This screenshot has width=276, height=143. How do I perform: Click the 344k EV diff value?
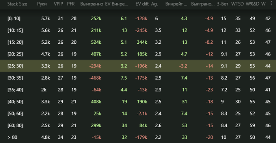(x=142, y=42)
